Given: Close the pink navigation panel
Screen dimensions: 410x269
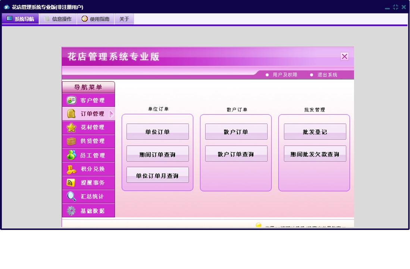Looking at the screenshot, I should click(344, 57).
